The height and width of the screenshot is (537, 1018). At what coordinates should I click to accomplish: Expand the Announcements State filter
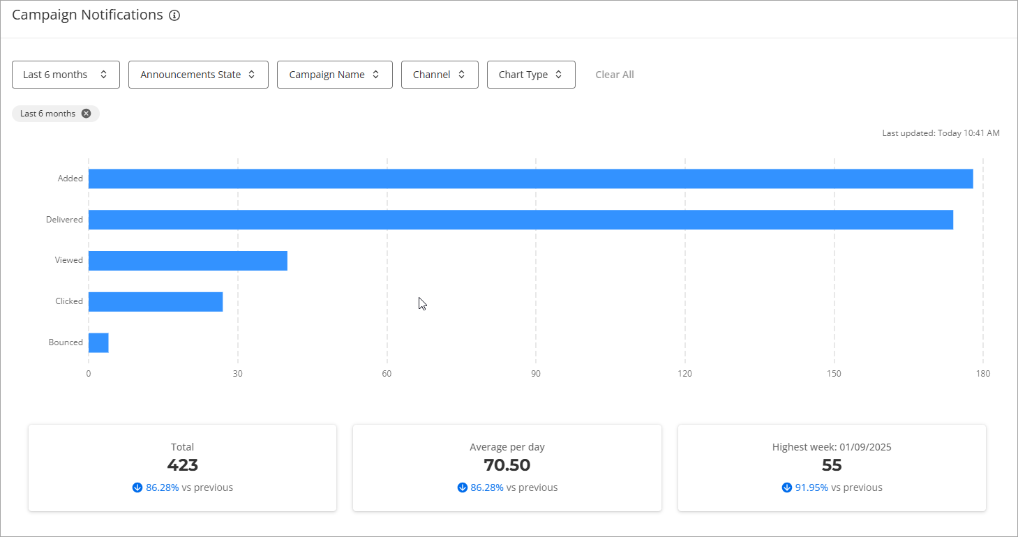click(198, 75)
